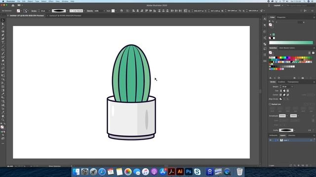Open the Layout workspace switcher dropdown
This screenshot has width=316, height=177.
click(278, 5)
